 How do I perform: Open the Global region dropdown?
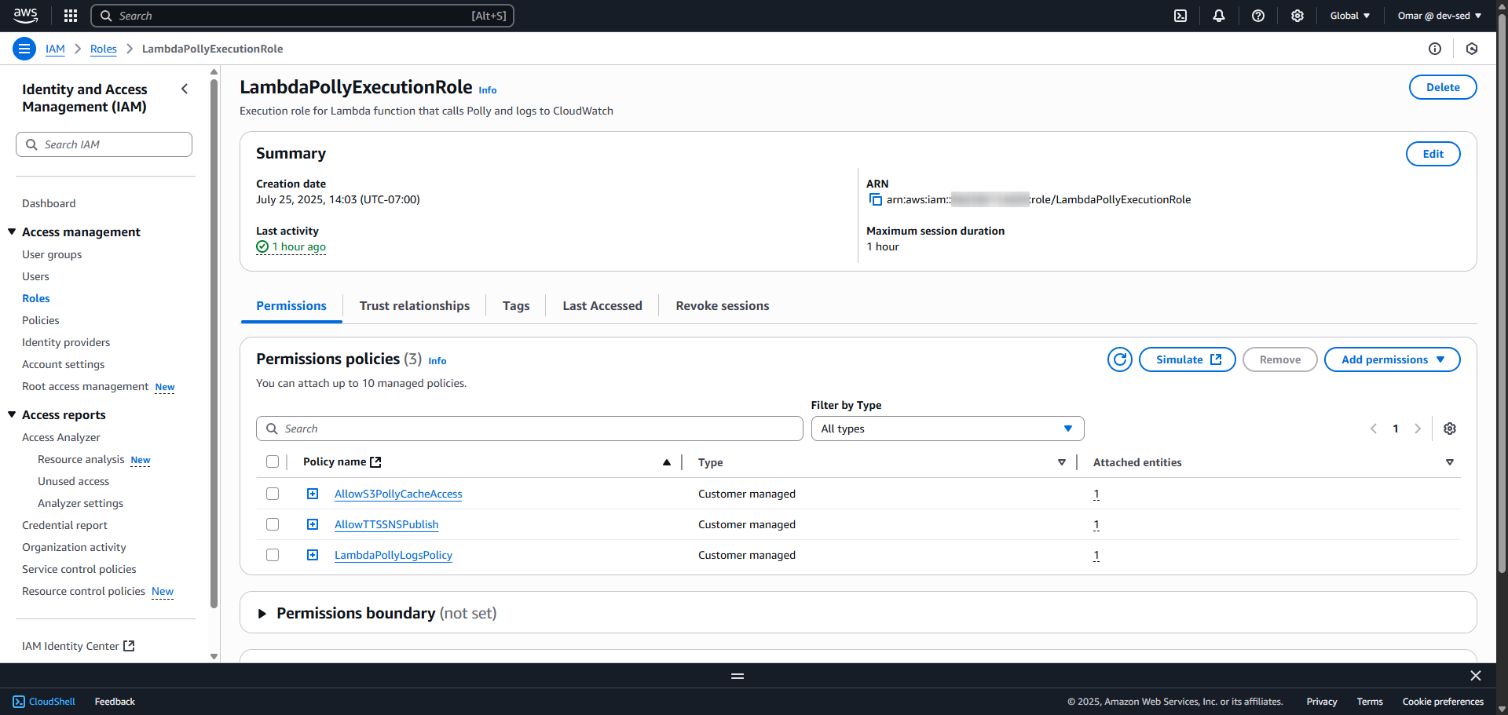click(x=1350, y=16)
